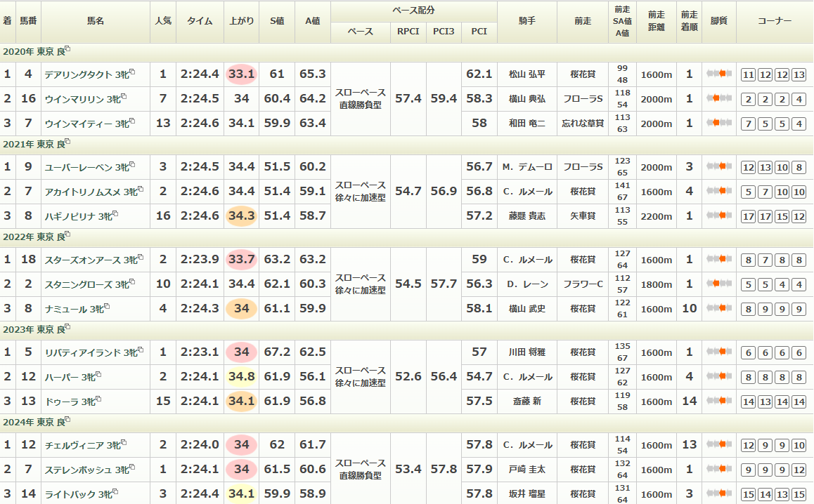Click the popup icon after リバティアイランド 3牝
814x504 pixels.
[x=142, y=350]
